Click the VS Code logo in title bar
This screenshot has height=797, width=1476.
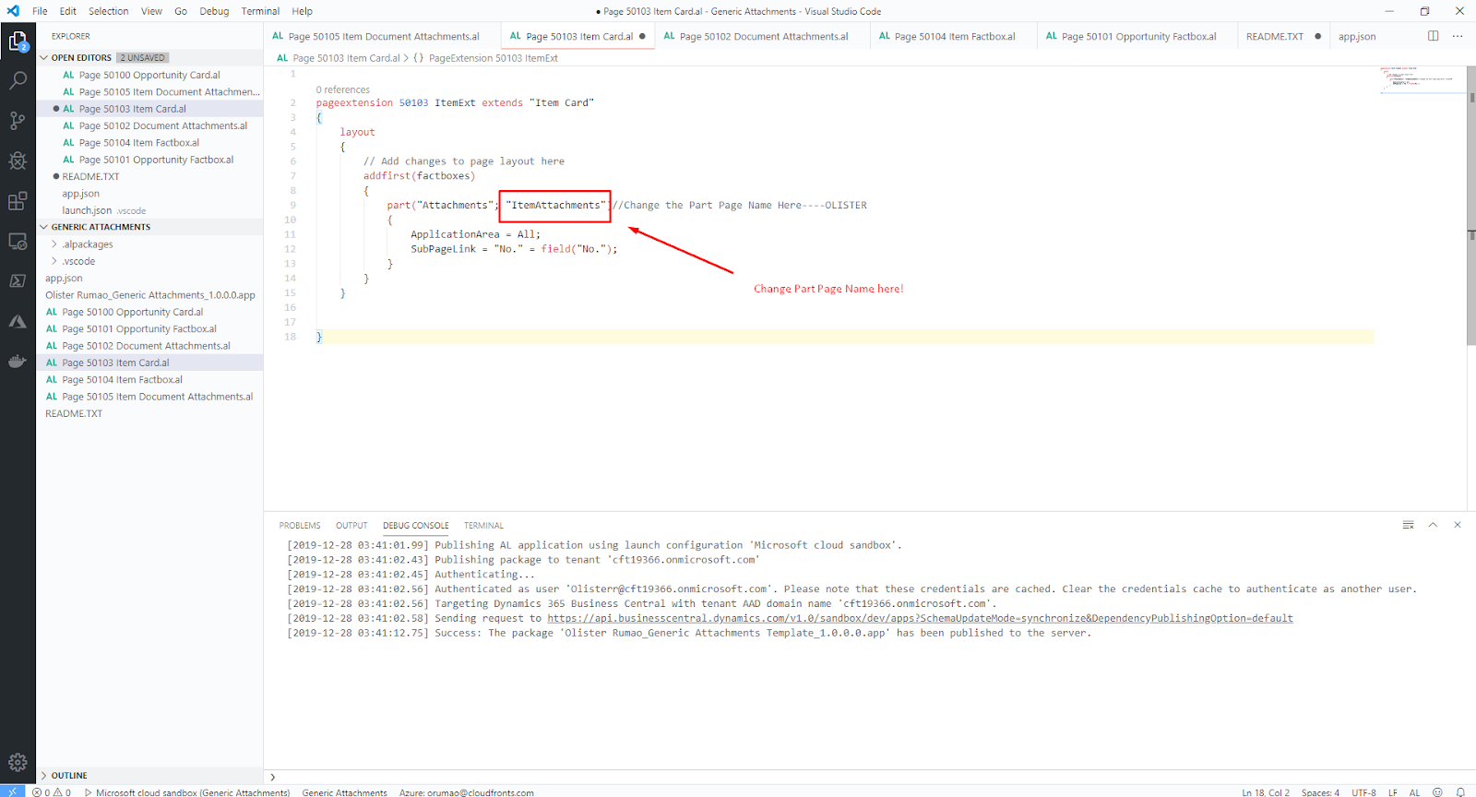13,11
